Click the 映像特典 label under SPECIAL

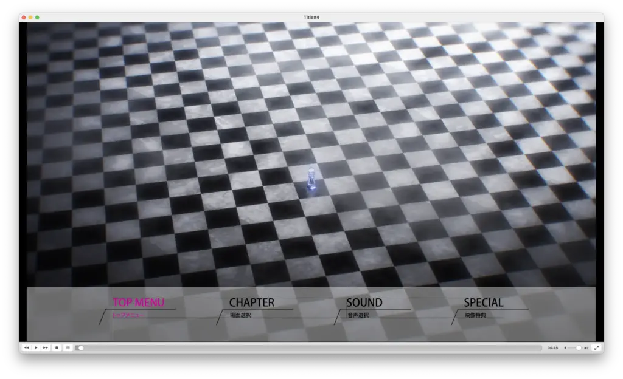(475, 315)
